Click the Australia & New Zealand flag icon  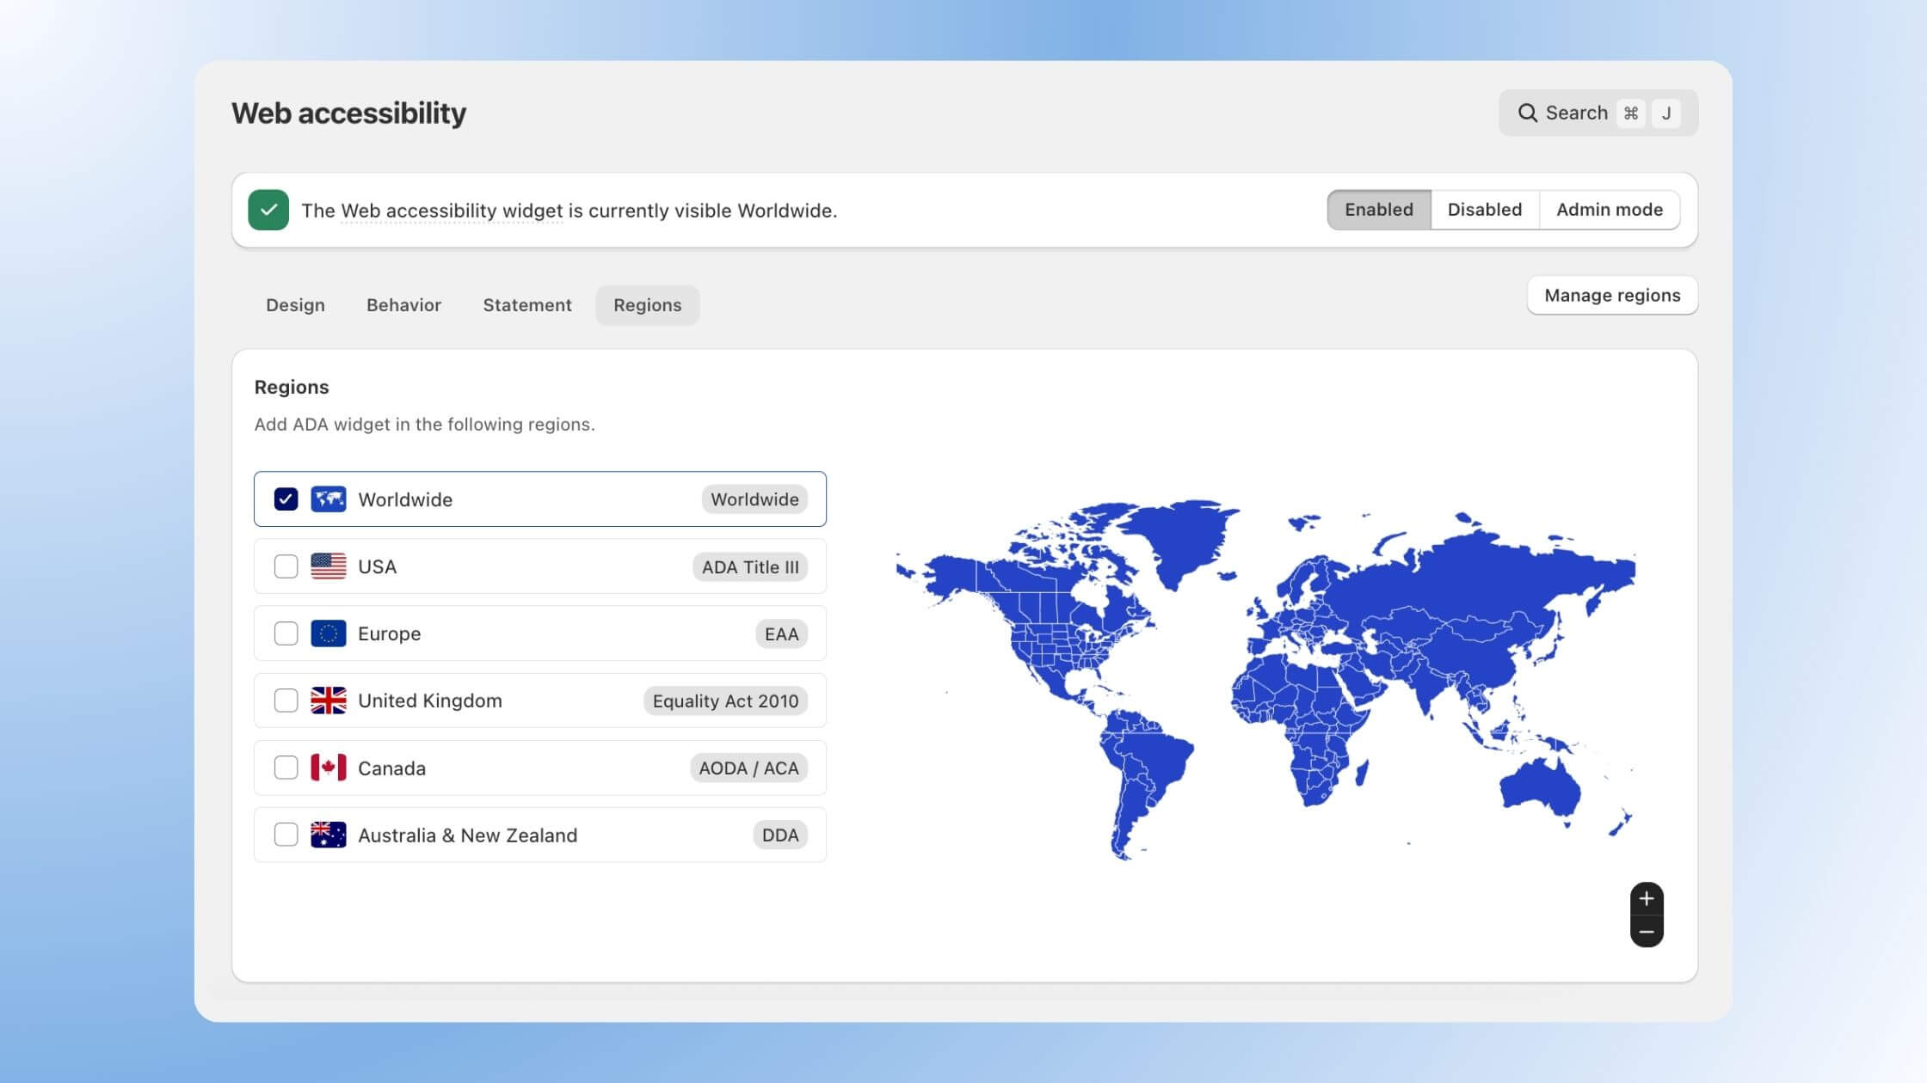pos(329,834)
